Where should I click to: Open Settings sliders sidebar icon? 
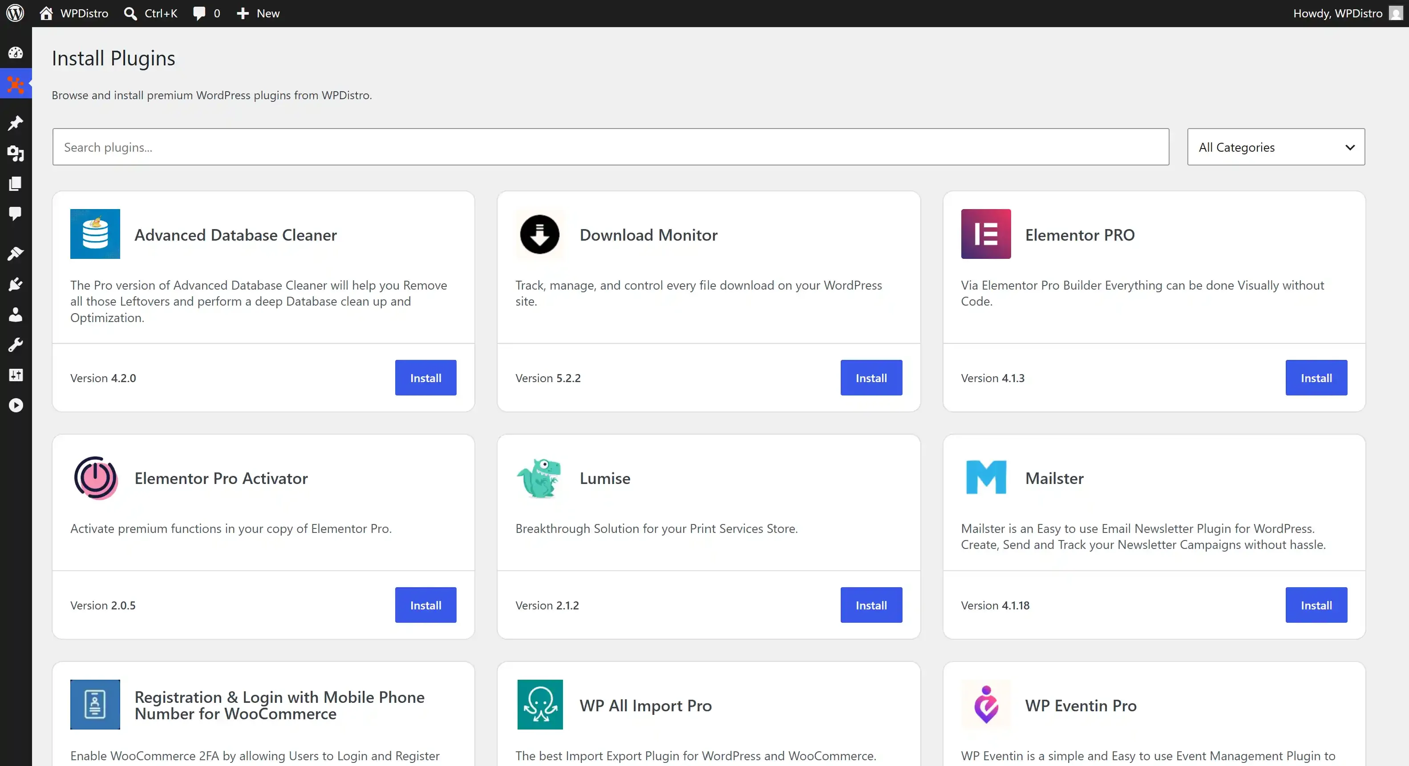[15, 375]
